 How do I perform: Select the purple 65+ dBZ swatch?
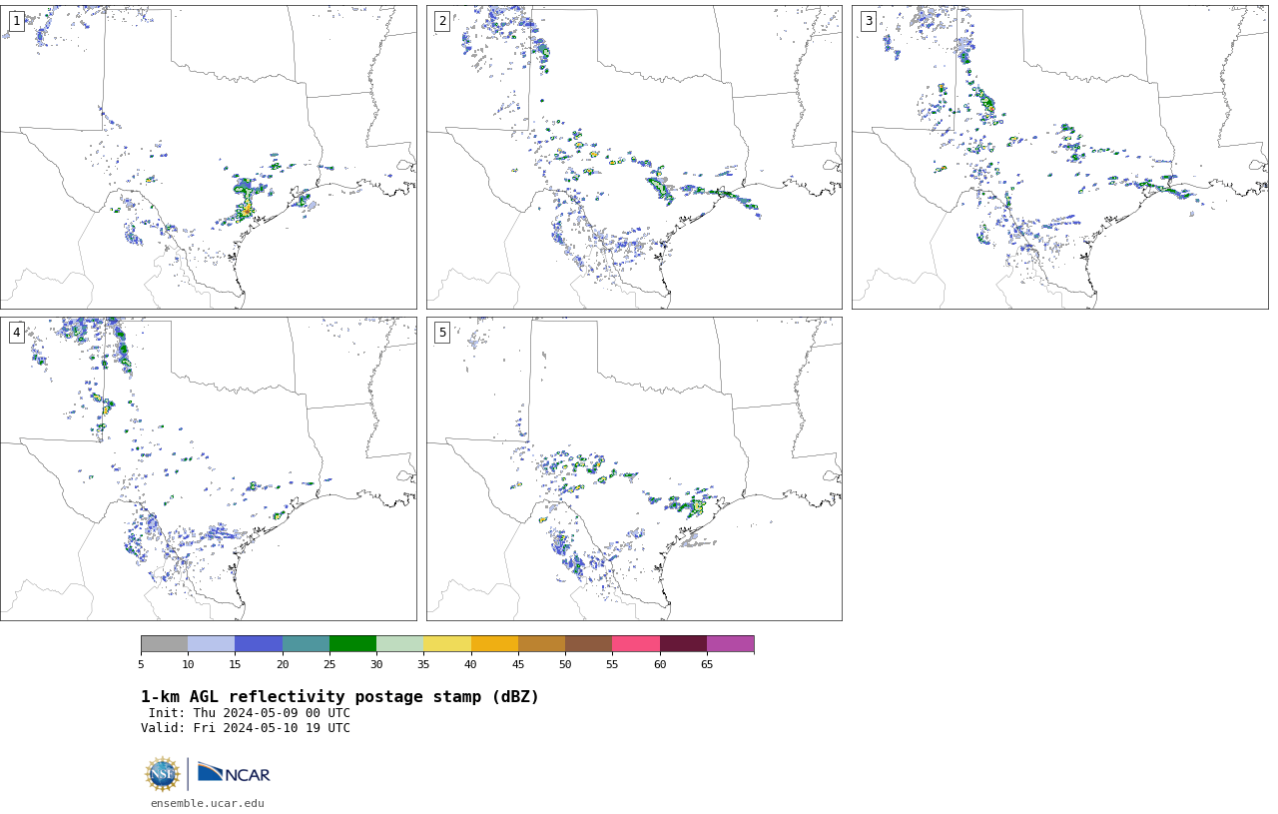[x=731, y=643]
